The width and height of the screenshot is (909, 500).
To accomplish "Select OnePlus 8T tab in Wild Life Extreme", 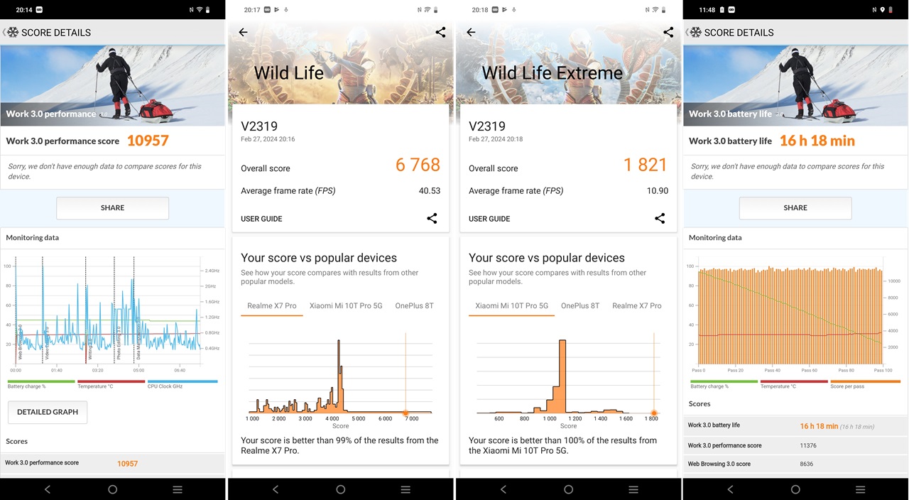I will point(580,306).
